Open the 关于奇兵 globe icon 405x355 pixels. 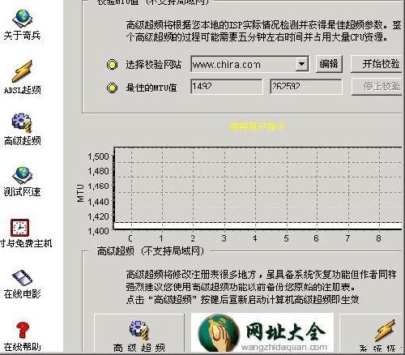pyautogui.click(x=22, y=19)
